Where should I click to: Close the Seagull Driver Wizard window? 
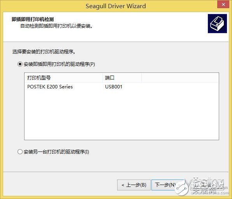click(x=223, y=4)
